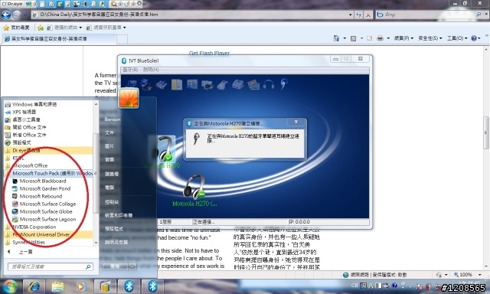
Task: Collapse the Microsoft Touch Pack folder
Action: (49, 173)
